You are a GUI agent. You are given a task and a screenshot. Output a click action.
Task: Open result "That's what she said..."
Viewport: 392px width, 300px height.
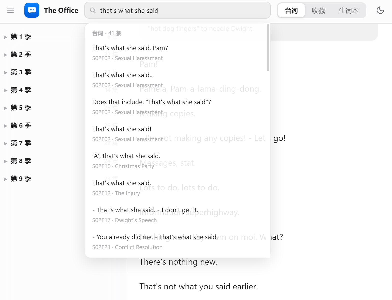(176, 80)
